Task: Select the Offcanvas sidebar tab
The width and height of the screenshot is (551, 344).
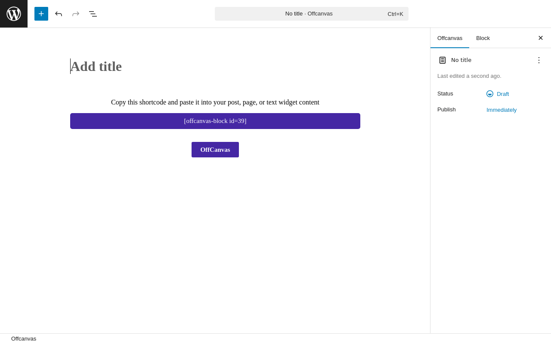Action: coord(450,38)
